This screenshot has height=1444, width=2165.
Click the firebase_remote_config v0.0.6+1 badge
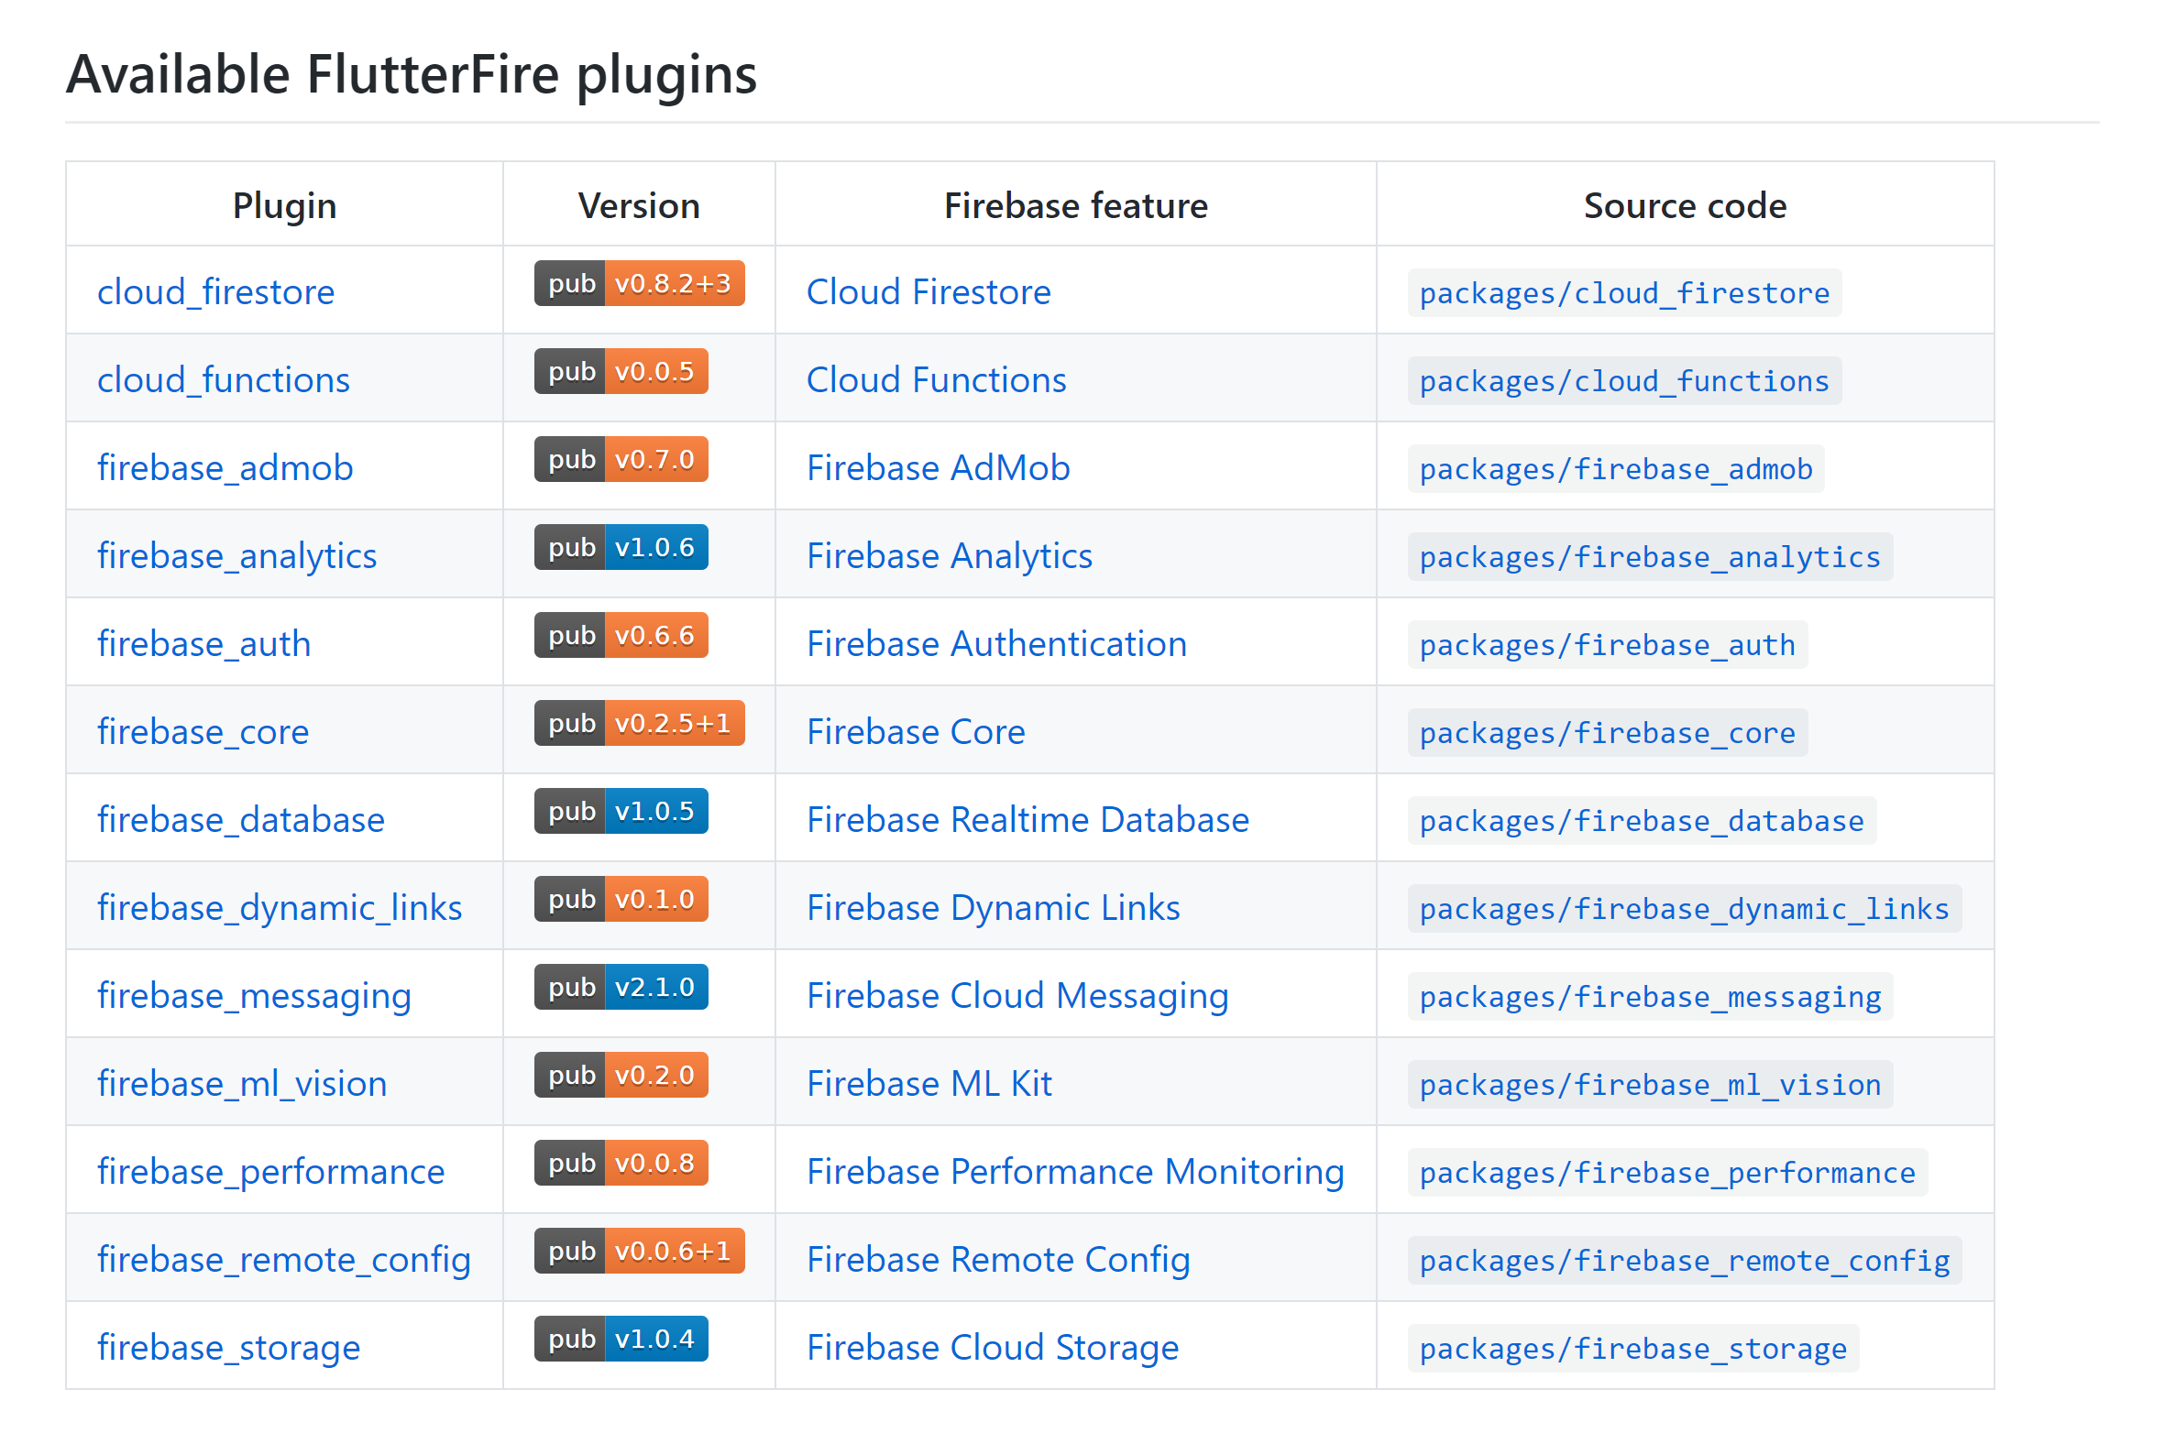tap(639, 1252)
